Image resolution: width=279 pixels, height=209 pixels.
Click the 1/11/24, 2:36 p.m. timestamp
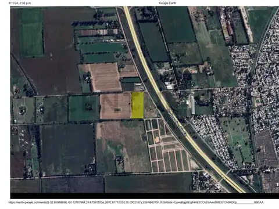[20, 3]
